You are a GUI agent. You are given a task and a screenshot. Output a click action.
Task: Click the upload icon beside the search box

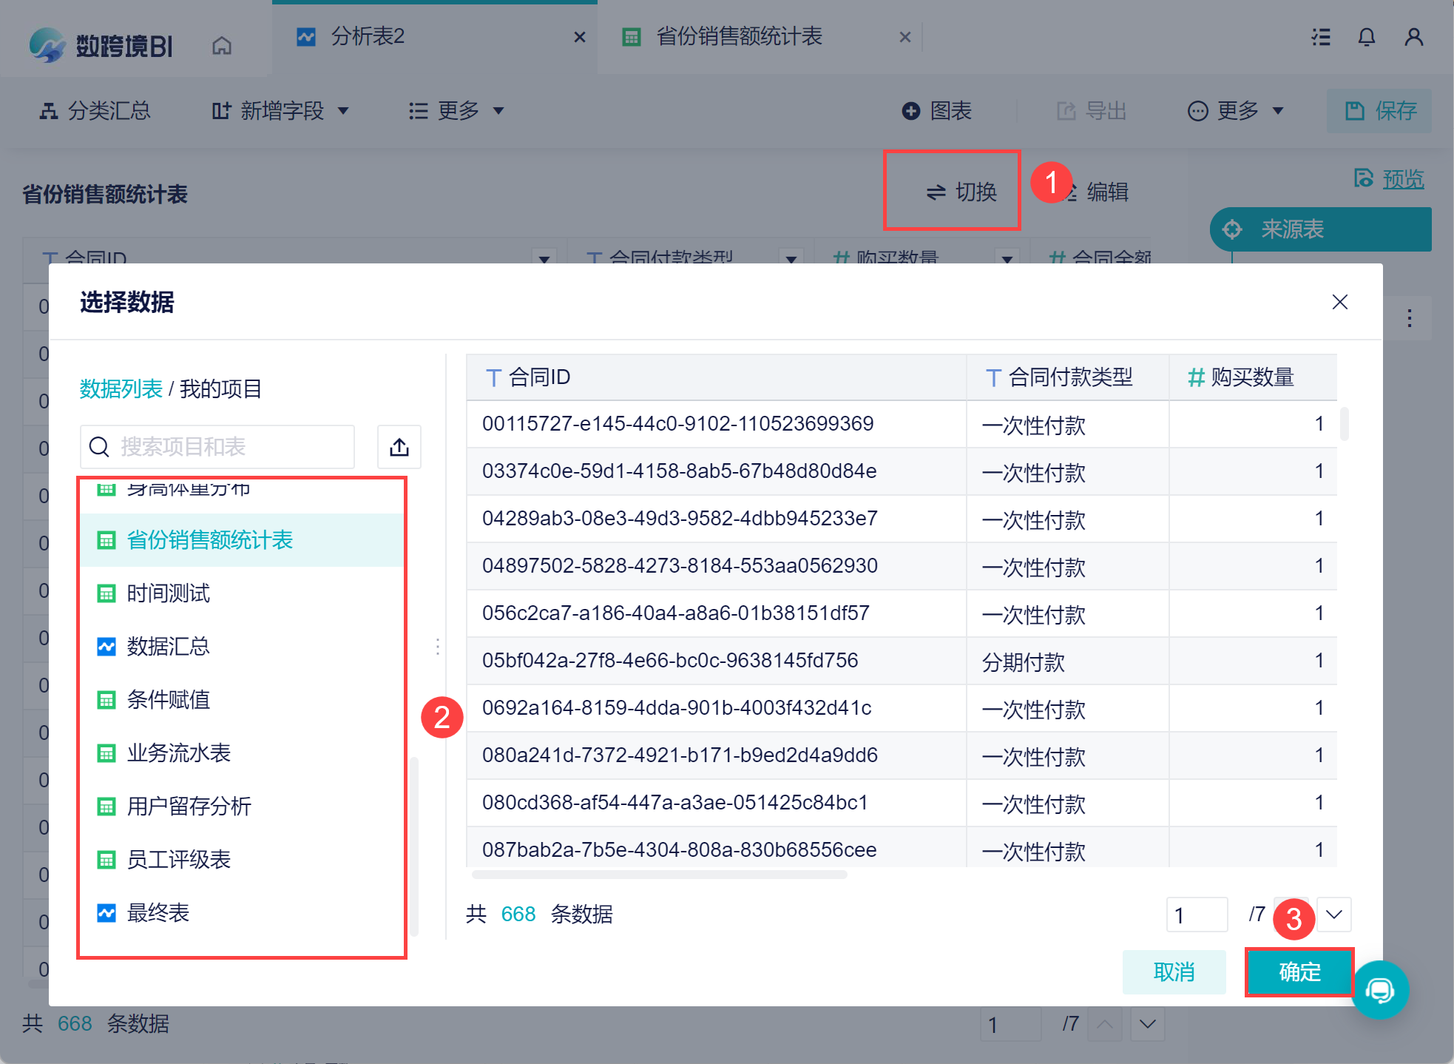[x=399, y=447]
